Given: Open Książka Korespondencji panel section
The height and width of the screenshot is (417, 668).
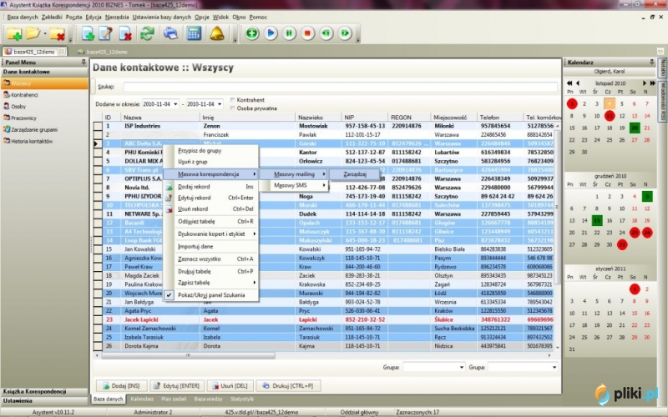Looking at the screenshot, I should tap(44, 391).
